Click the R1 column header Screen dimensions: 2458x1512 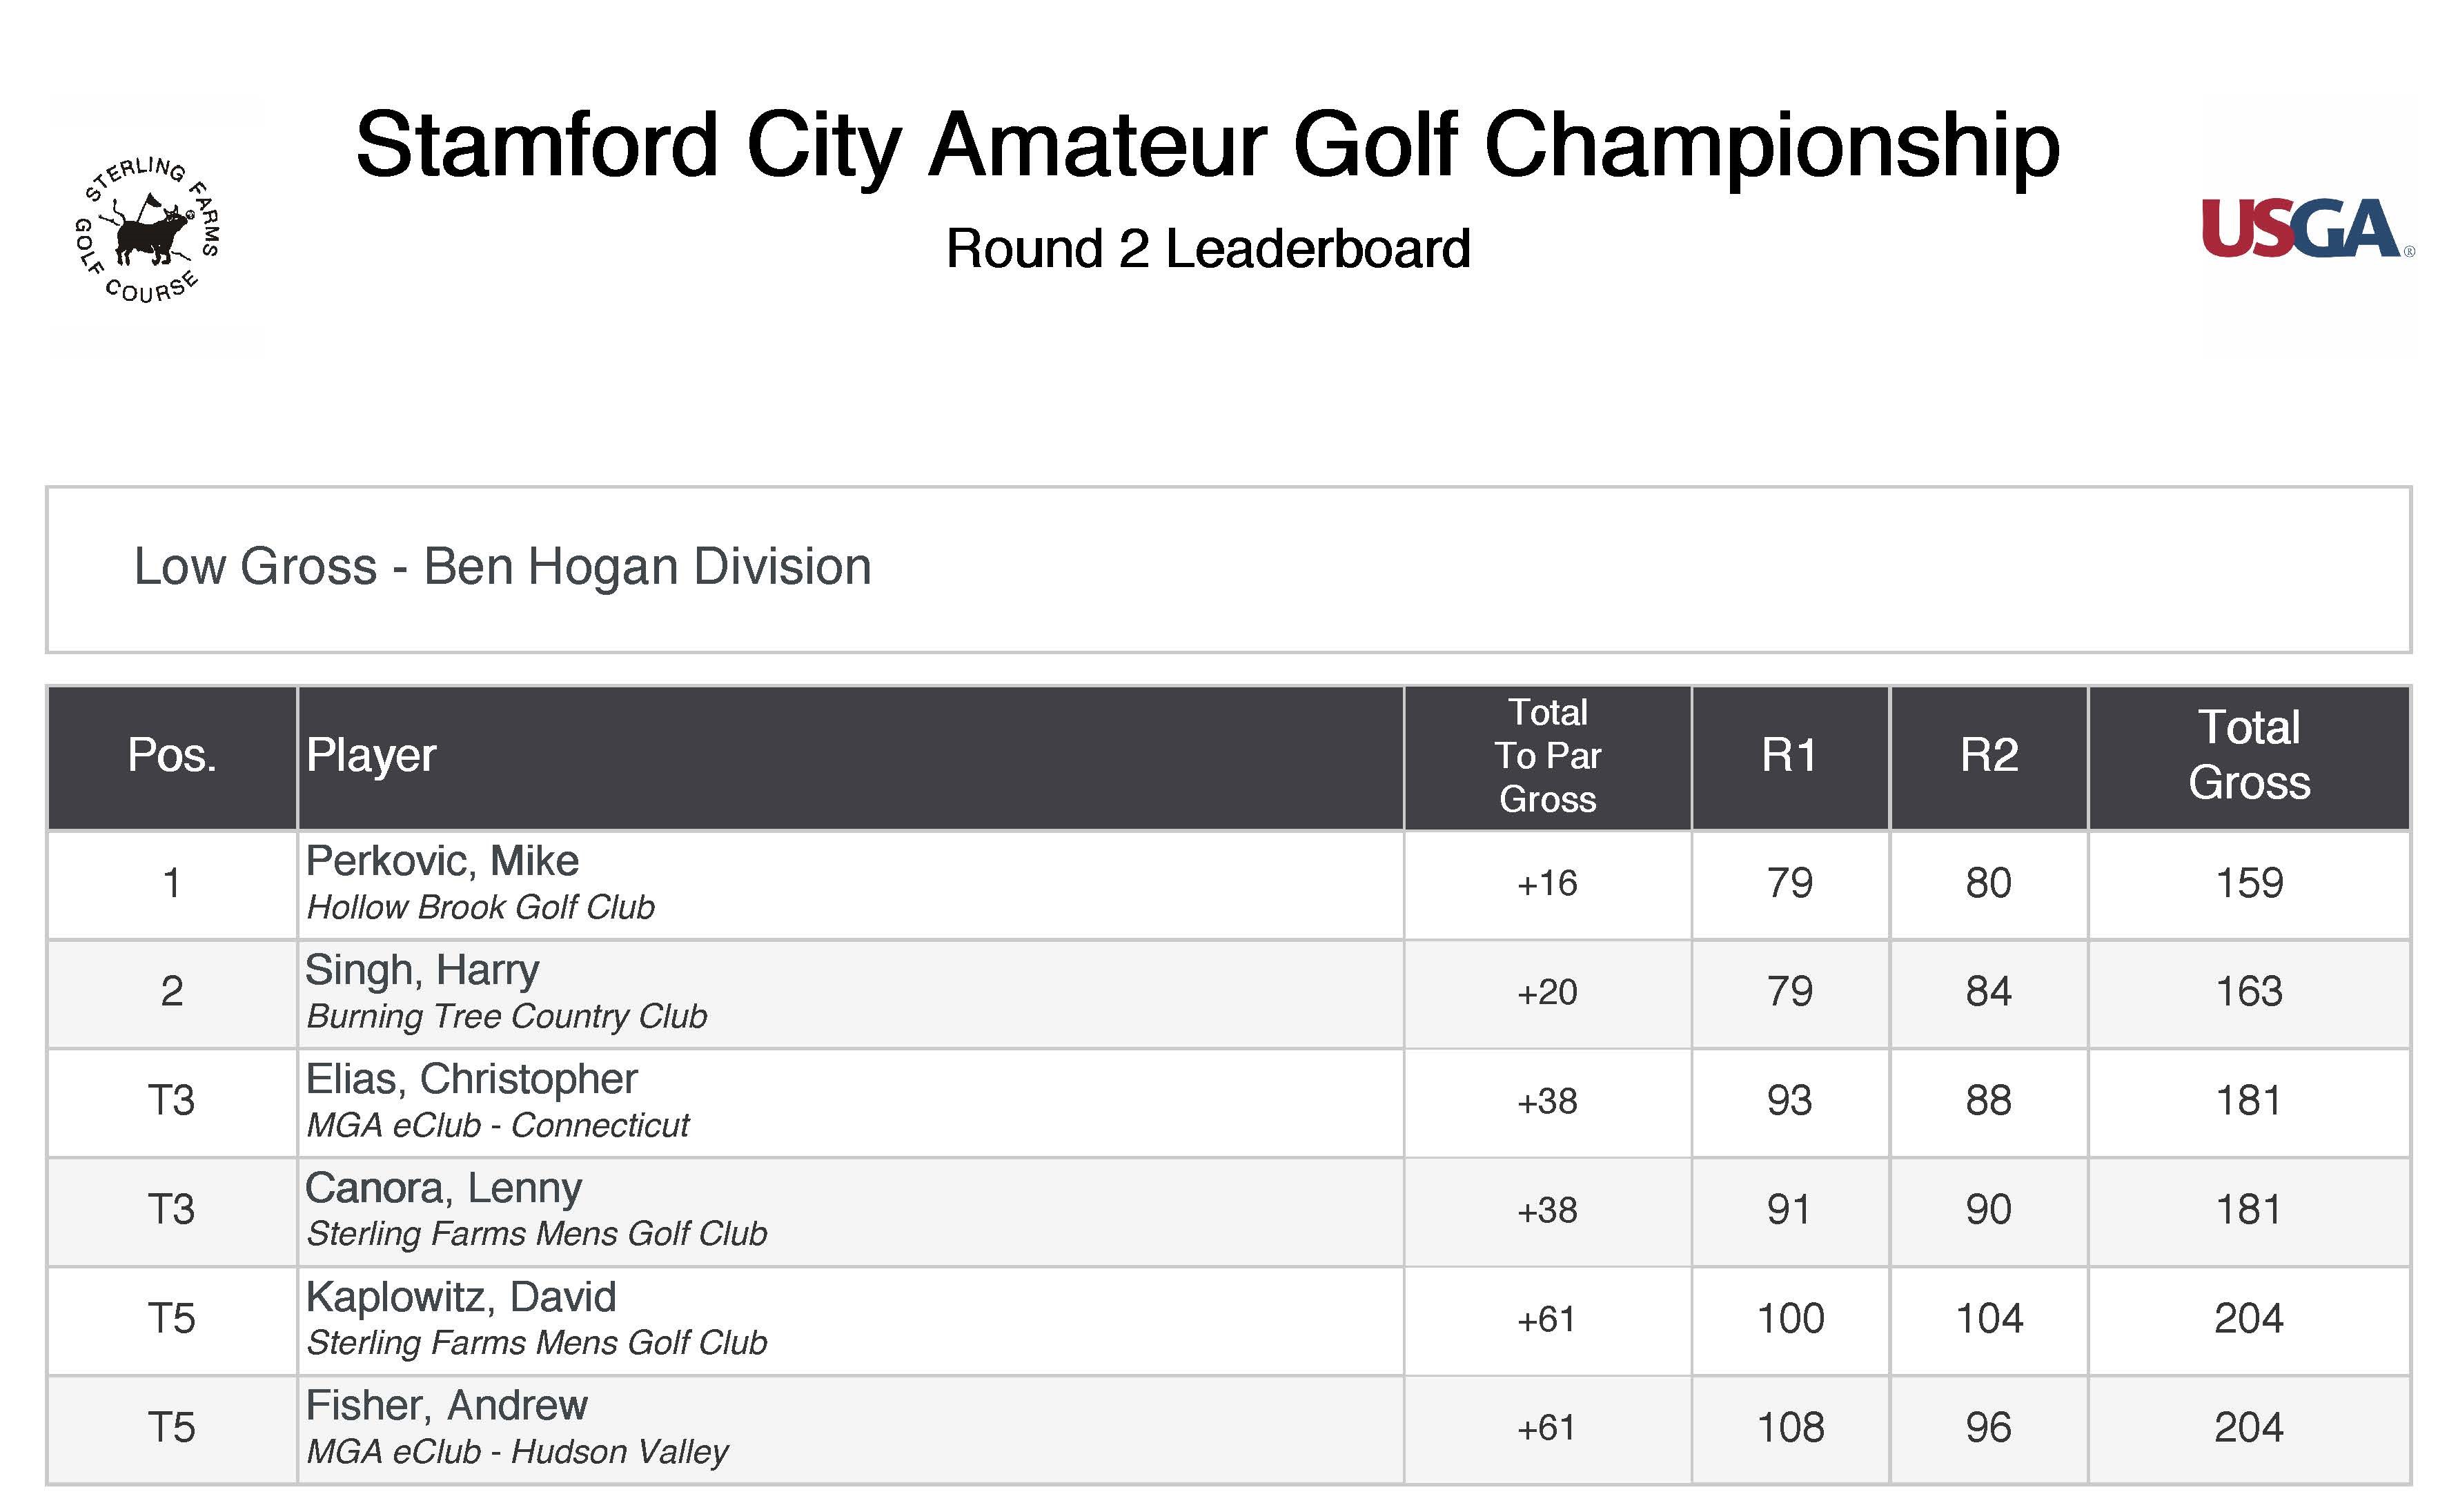(x=1789, y=757)
